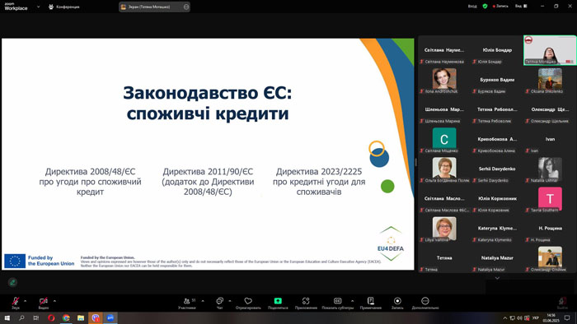Viewport: 577px width, 324px height.
Task: Click the green share screen button
Action: click(x=278, y=303)
